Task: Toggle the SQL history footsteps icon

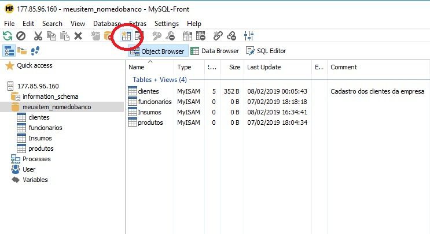Action: (x=35, y=51)
